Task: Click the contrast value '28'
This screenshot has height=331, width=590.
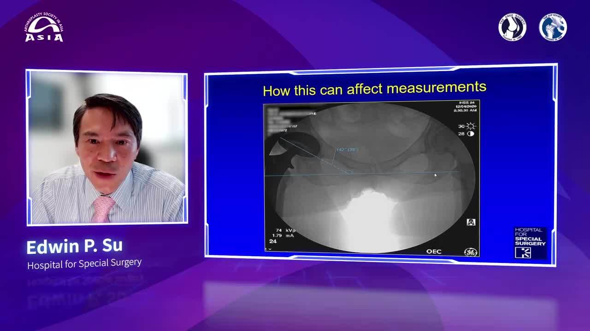Action: 461,134
